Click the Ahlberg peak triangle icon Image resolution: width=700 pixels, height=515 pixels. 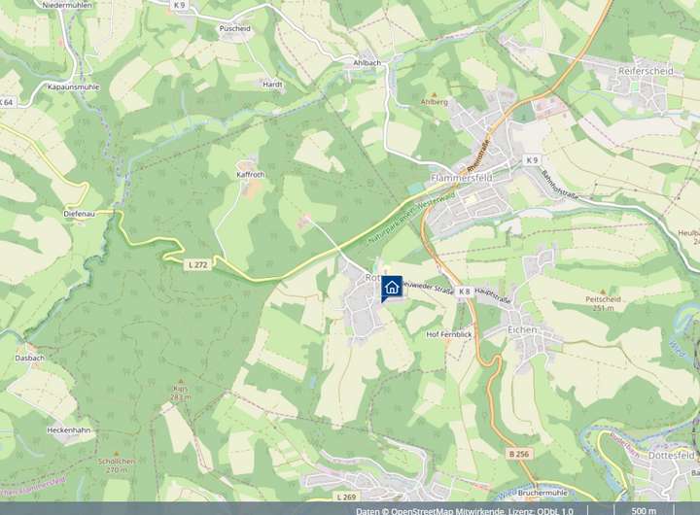435,94
